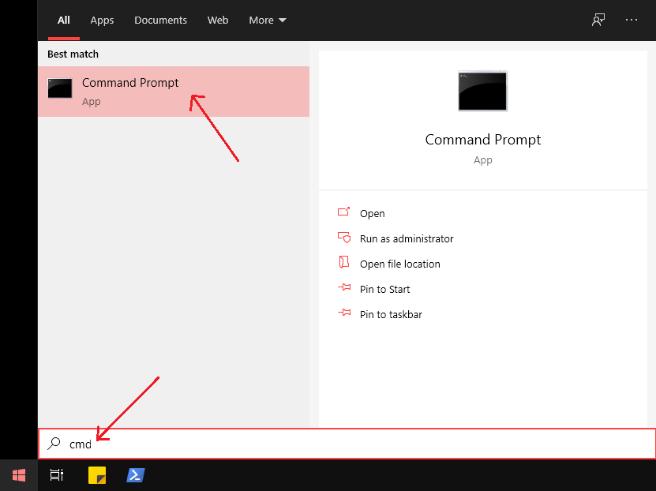Open Command Prompt best match result
Viewport: 656px width, 491px height.
click(x=174, y=91)
